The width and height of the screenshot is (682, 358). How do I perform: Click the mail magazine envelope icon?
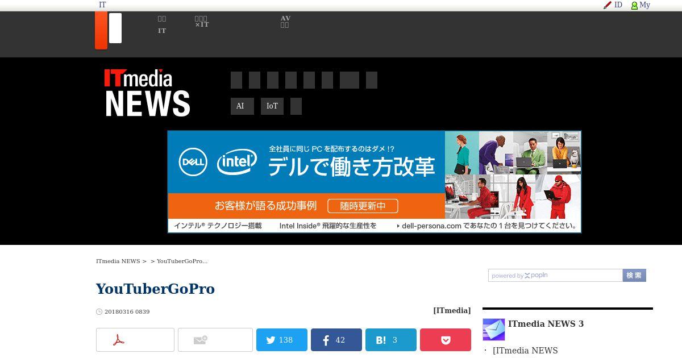pyautogui.click(x=494, y=330)
